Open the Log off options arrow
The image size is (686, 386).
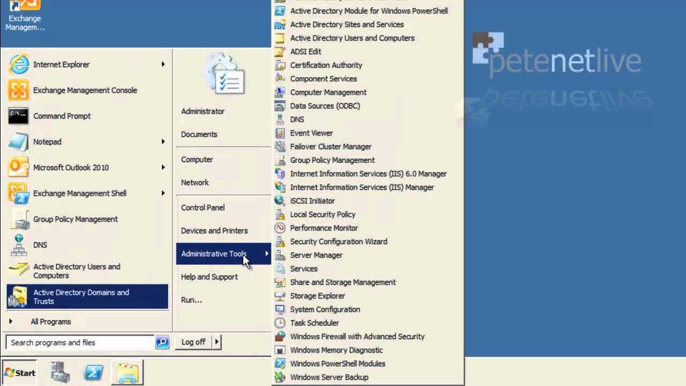[217, 342]
